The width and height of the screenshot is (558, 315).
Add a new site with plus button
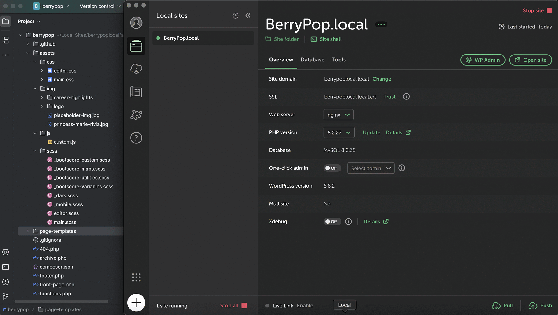[136, 303]
